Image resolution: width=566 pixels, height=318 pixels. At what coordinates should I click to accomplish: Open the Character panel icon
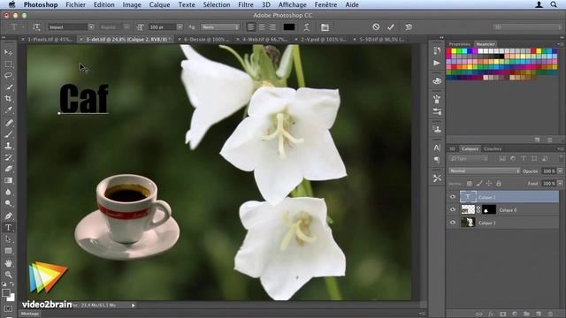(x=437, y=148)
